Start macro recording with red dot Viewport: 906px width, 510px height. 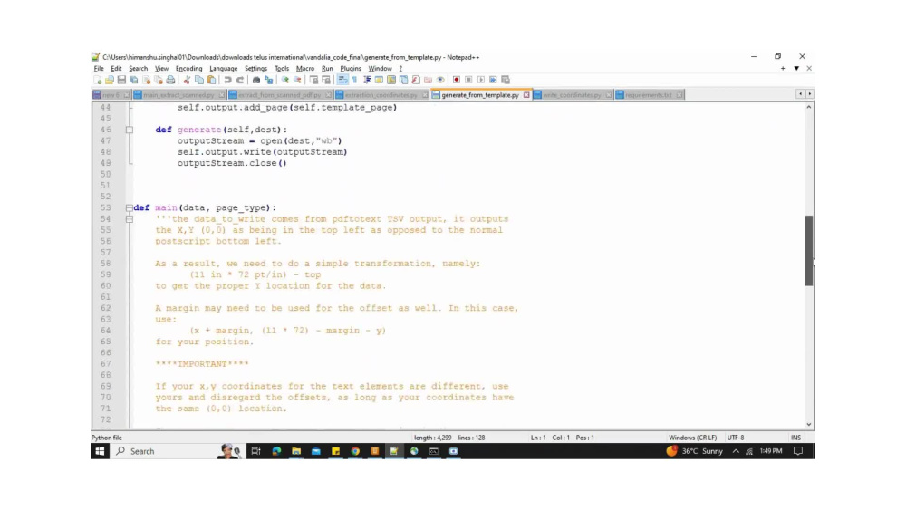[457, 80]
